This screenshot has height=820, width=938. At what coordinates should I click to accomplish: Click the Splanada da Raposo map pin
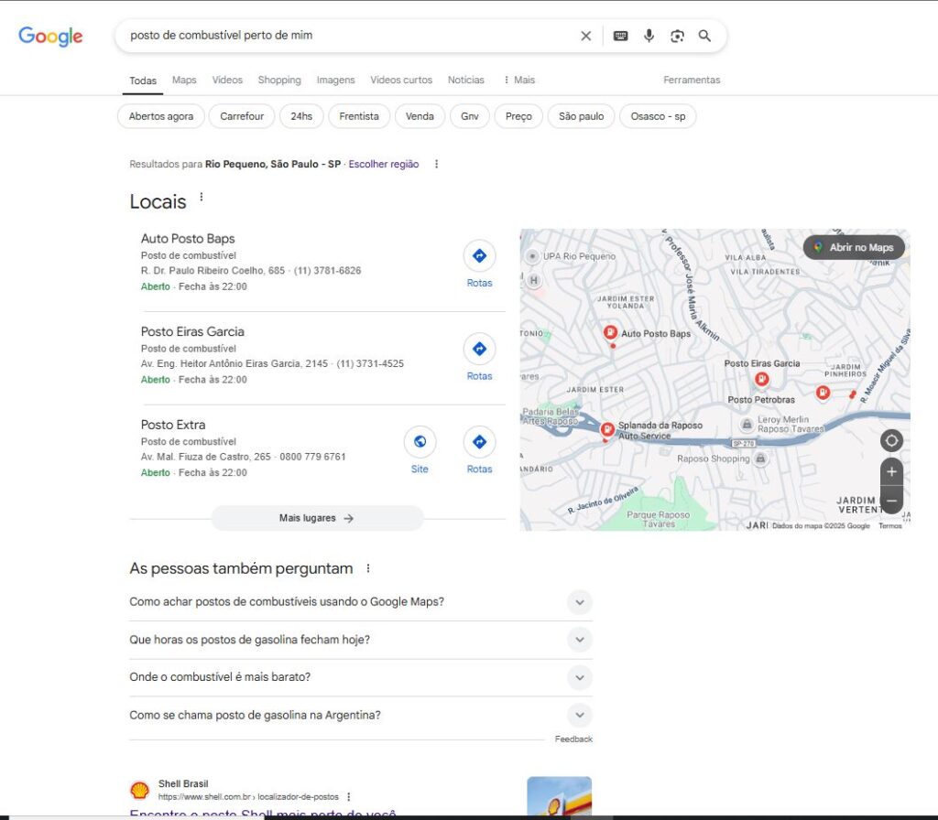[x=606, y=429]
